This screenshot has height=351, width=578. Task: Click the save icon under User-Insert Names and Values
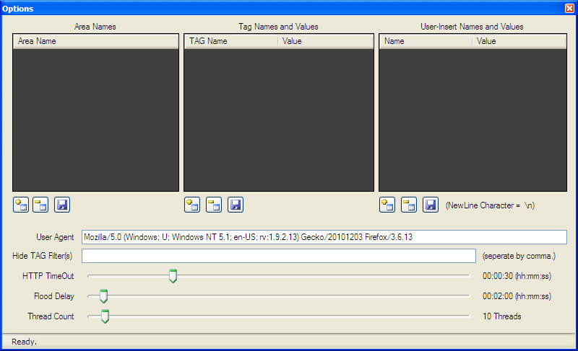[431, 205]
